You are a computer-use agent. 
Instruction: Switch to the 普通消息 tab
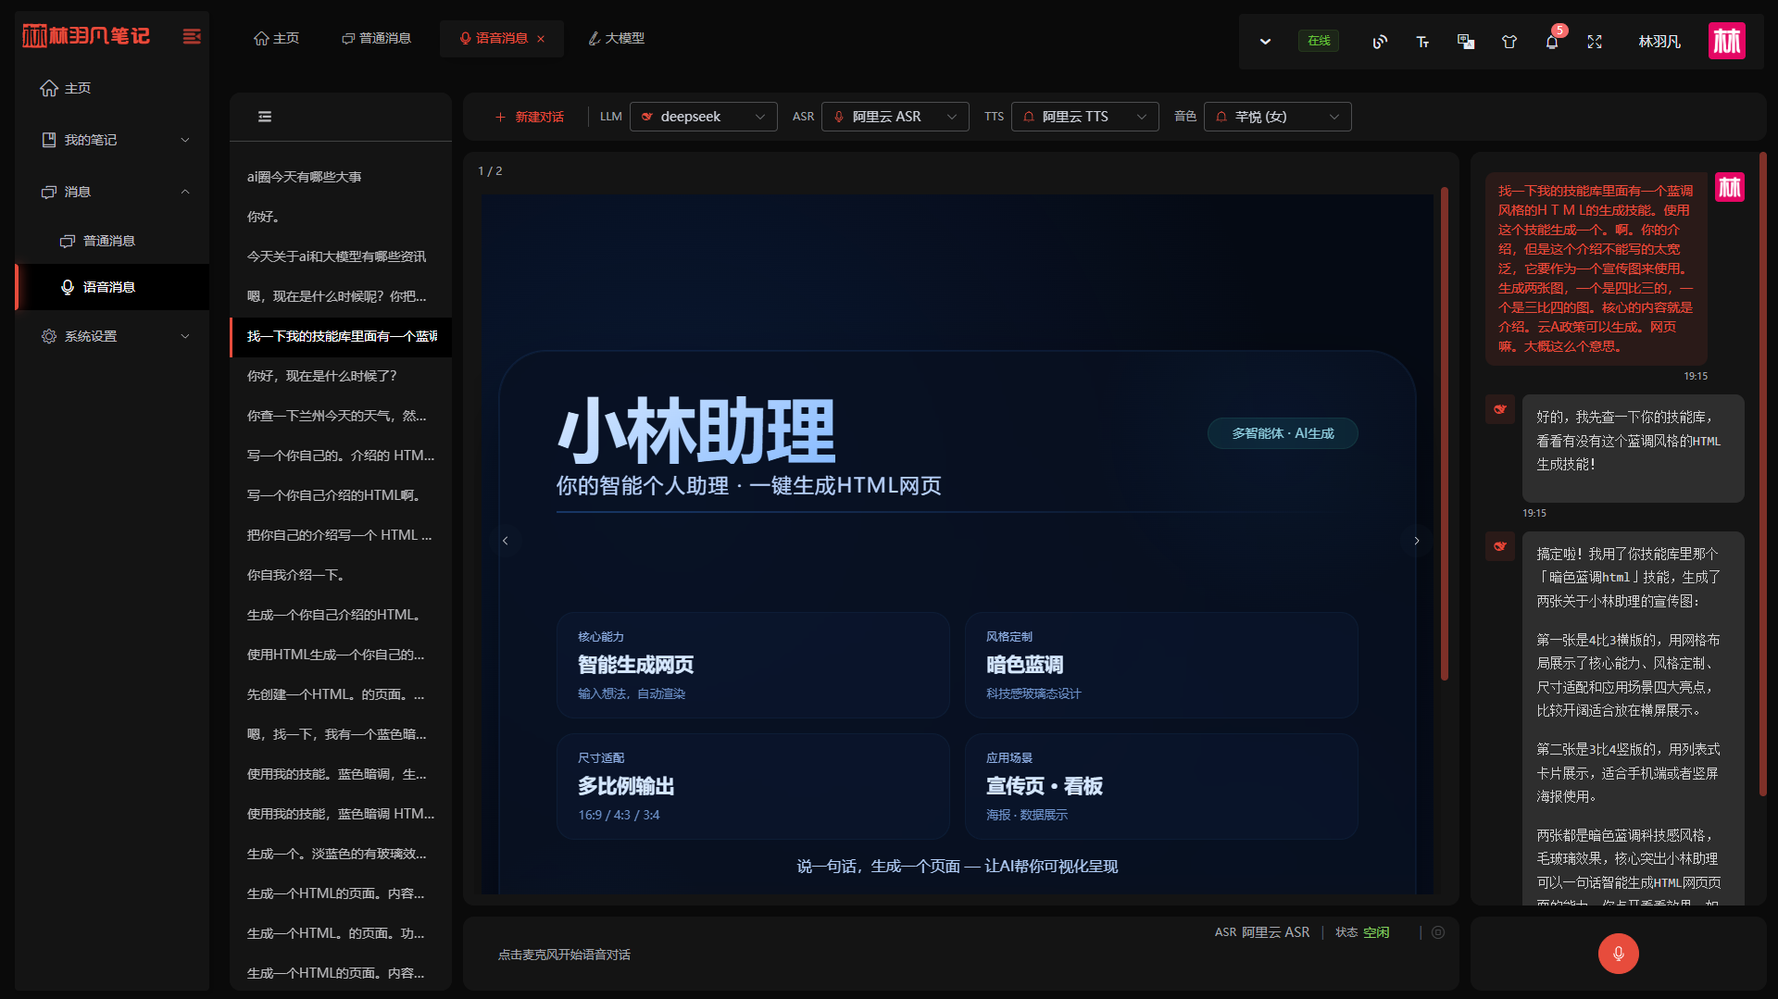(x=376, y=38)
